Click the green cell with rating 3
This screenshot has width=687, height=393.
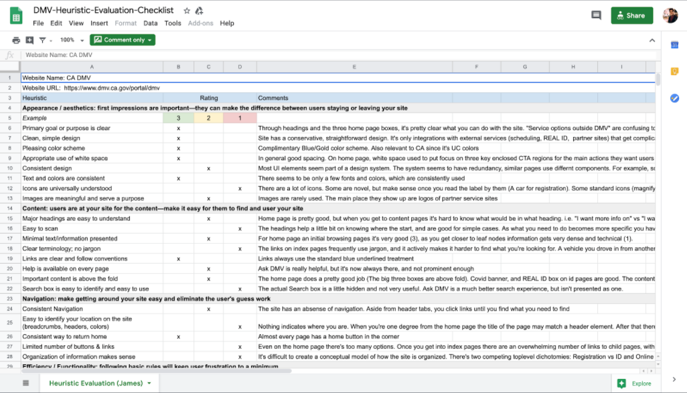[x=178, y=118]
